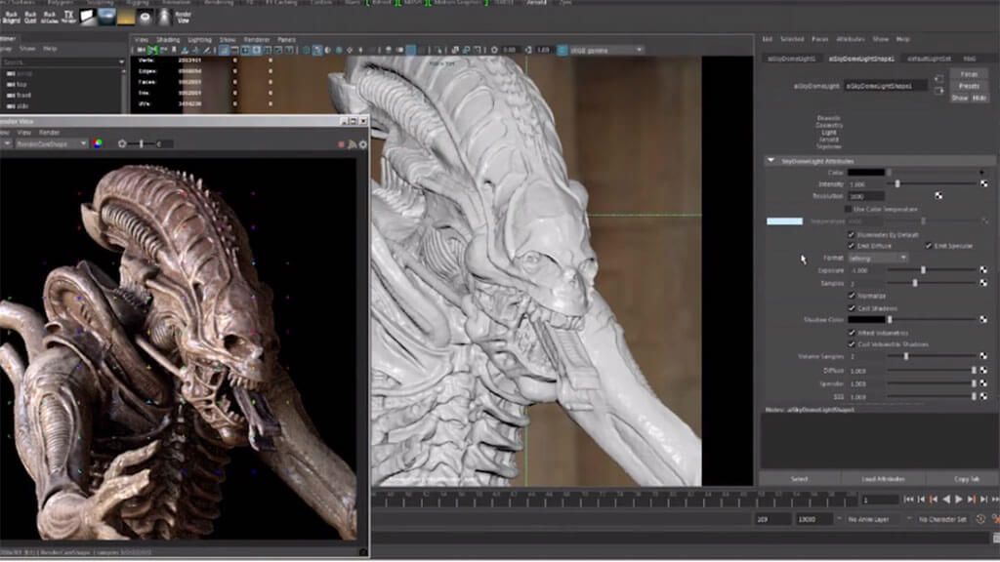Open Render View settings gear icon

click(363, 144)
